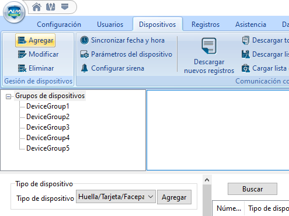Click the map icon in quick toolbar
This screenshot has height=216, width=289.
(x=50, y=7)
